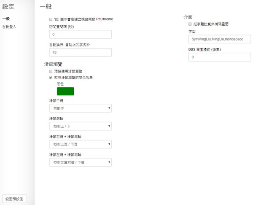Select the 一般 sidebar tab
This screenshot has width=253, height=205.
pyautogui.click(x=6, y=19)
